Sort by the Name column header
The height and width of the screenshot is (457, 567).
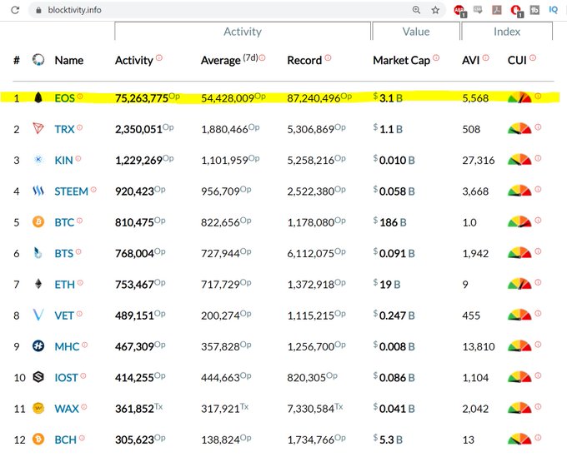pos(68,60)
